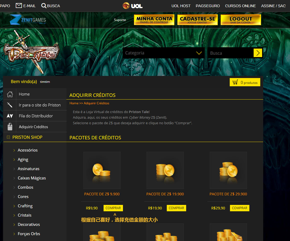The width and height of the screenshot is (290, 241).
Task: Click the R$19,90 price
Action: (155, 208)
